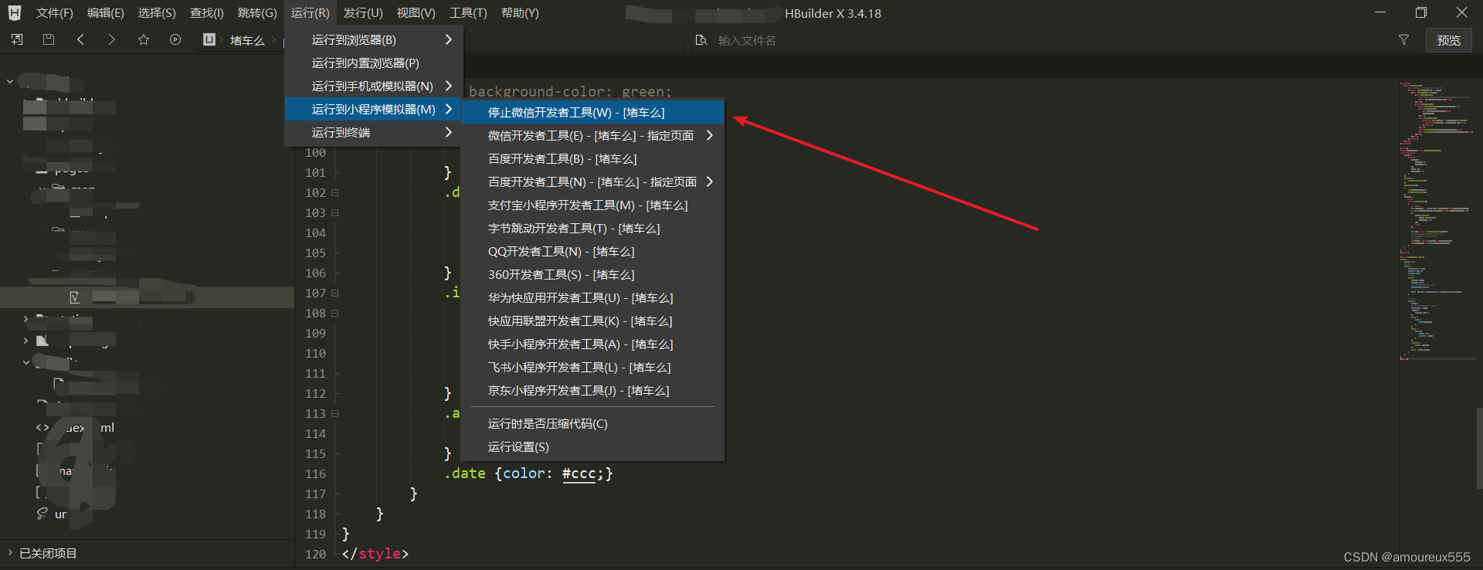
Task: Select 京东小程序开发者工具(J) entry
Action: click(592, 390)
